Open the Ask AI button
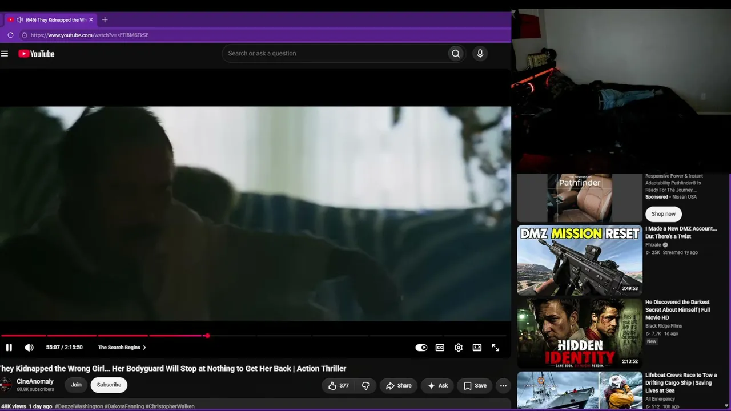 coord(437,386)
